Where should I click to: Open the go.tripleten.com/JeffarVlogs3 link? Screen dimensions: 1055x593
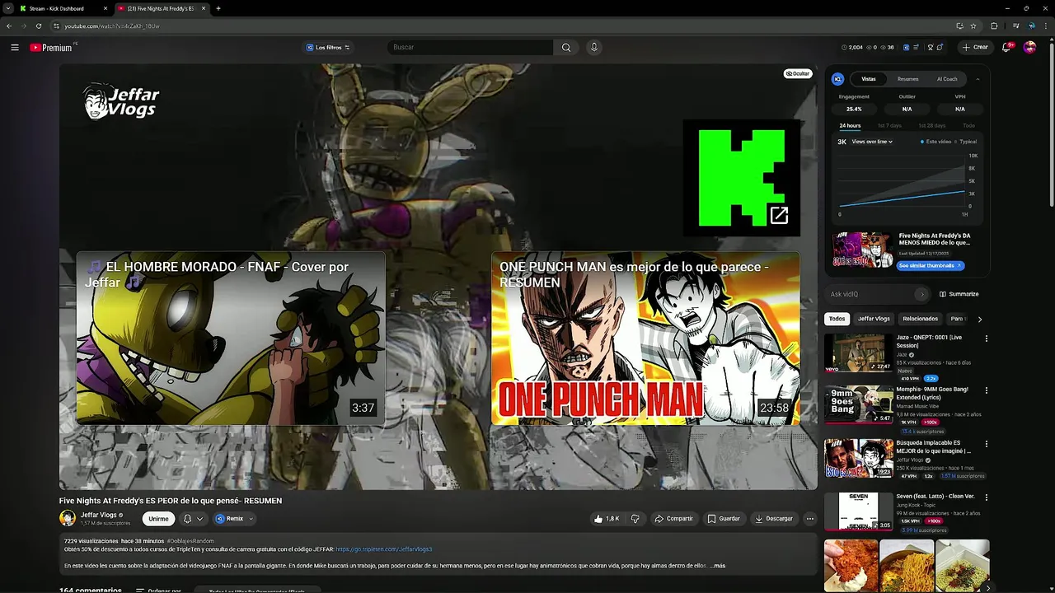point(384,549)
